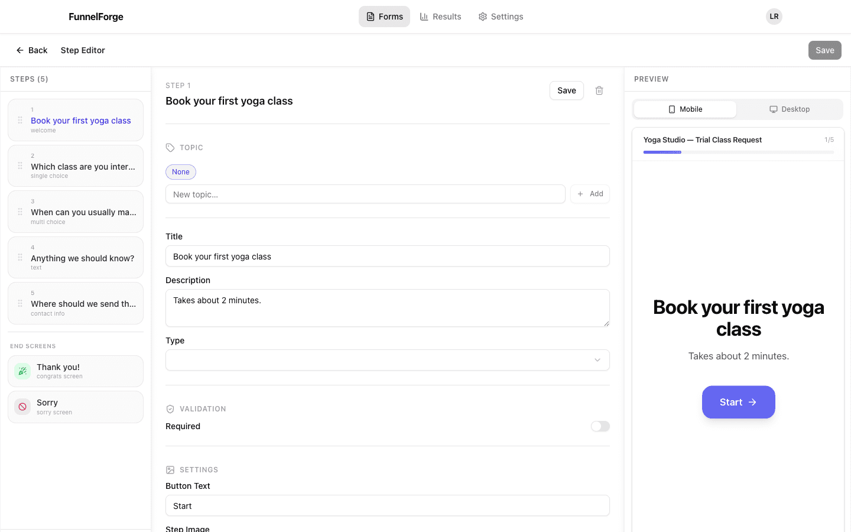Click the Thank you congrats screen icon
This screenshot has width=851, height=532.
[x=22, y=371]
